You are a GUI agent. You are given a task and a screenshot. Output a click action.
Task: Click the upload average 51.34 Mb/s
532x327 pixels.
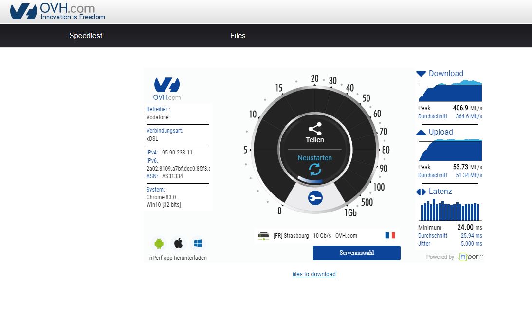click(469, 175)
